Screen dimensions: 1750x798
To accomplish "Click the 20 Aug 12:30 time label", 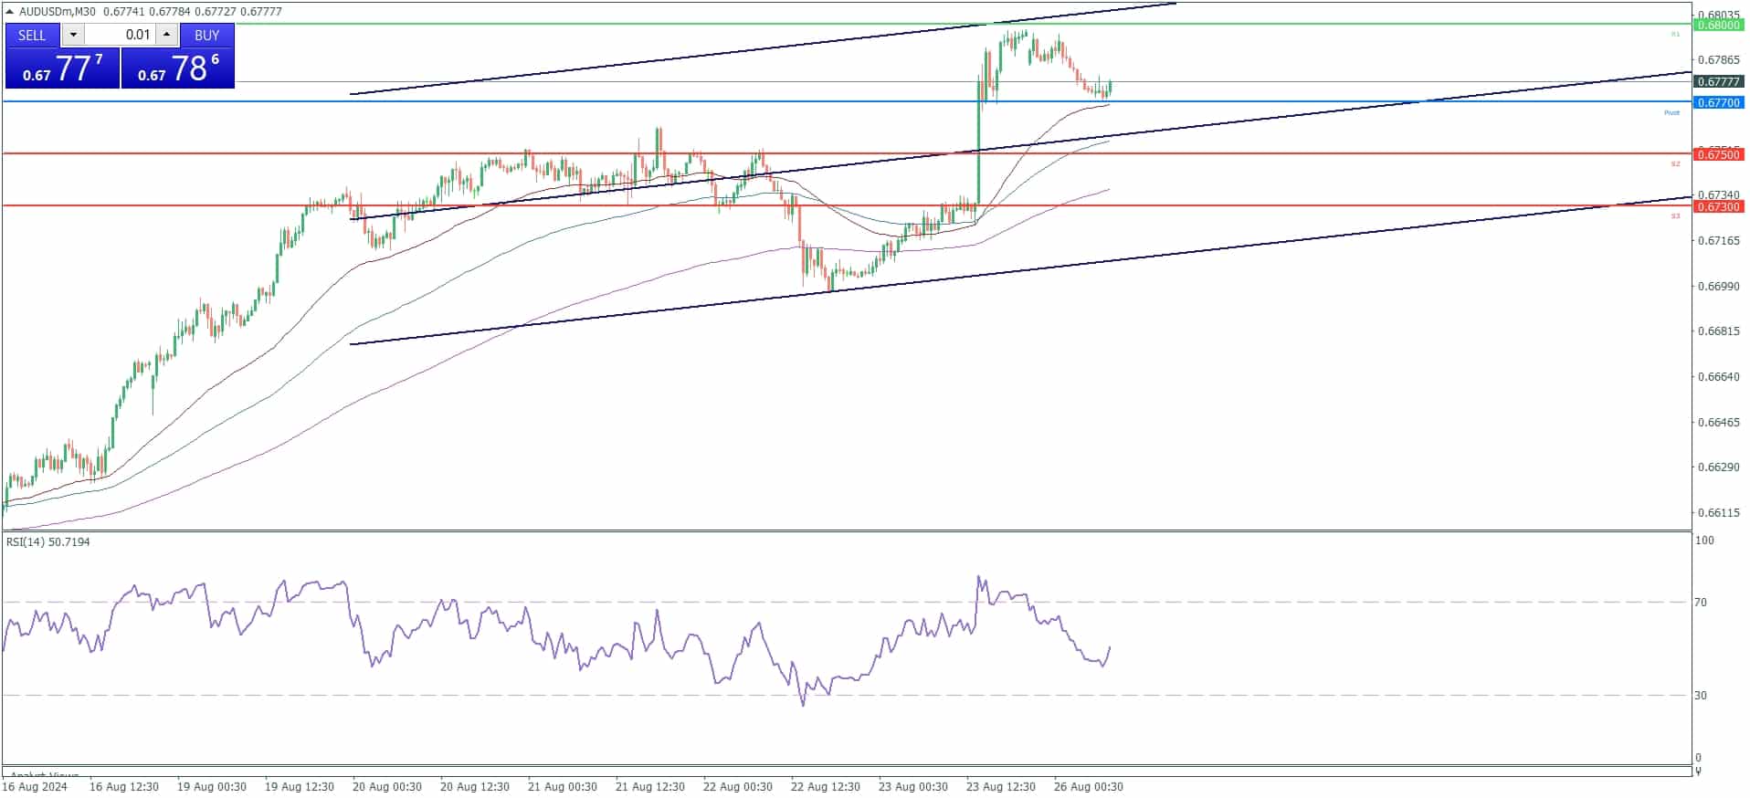I will tap(475, 786).
